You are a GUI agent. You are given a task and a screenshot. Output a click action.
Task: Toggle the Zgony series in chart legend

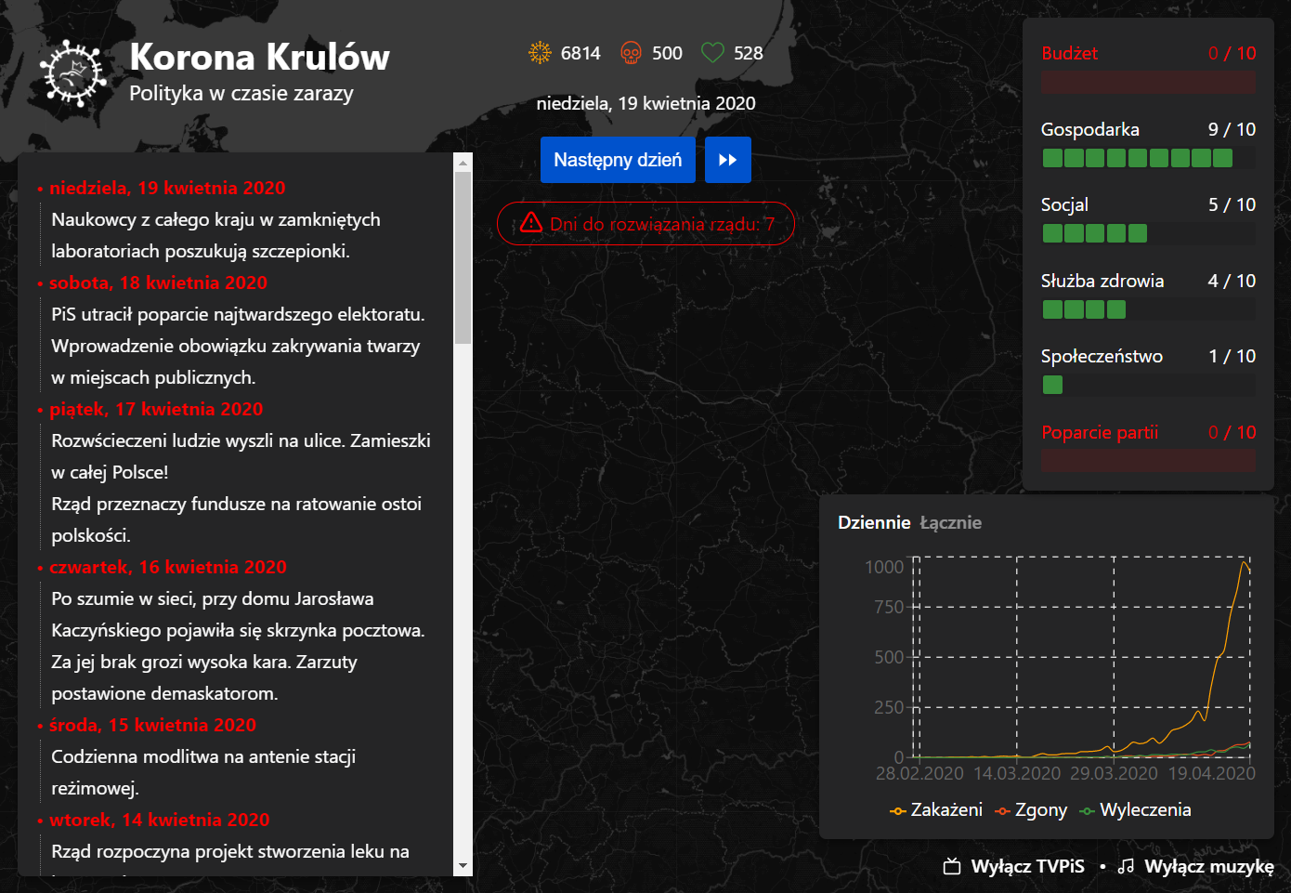point(1031,809)
